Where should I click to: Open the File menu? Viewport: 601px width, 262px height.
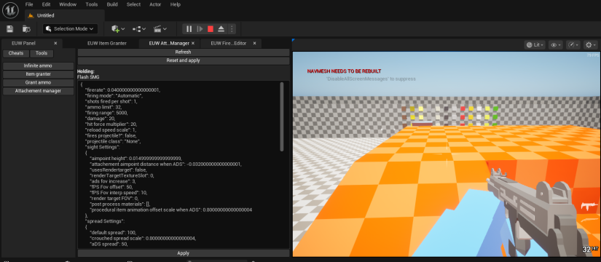click(29, 4)
